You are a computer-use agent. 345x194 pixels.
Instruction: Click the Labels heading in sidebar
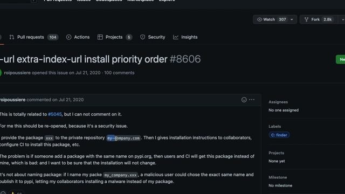point(274,127)
